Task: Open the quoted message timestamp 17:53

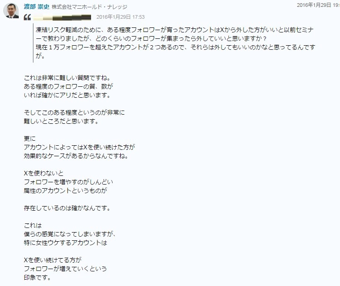Action: point(120,17)
